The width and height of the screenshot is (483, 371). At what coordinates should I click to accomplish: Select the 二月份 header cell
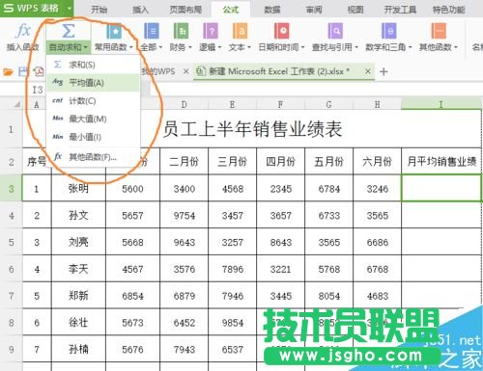tap(184, 161)
